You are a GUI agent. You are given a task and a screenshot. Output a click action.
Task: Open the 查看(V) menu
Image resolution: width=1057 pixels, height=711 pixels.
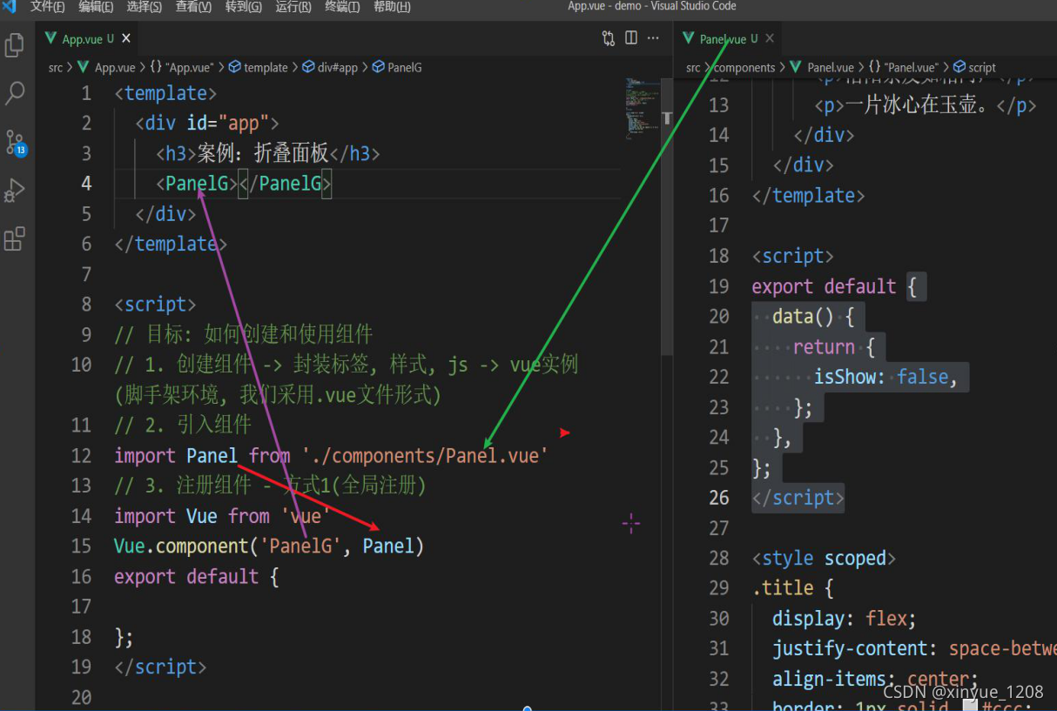pyautogui.click(x=193, y=7)
